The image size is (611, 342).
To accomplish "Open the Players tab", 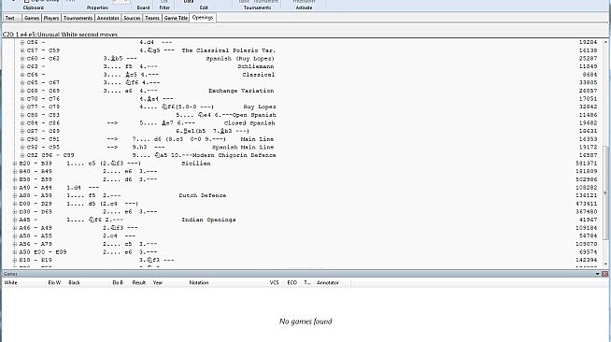I will point(51,18).
